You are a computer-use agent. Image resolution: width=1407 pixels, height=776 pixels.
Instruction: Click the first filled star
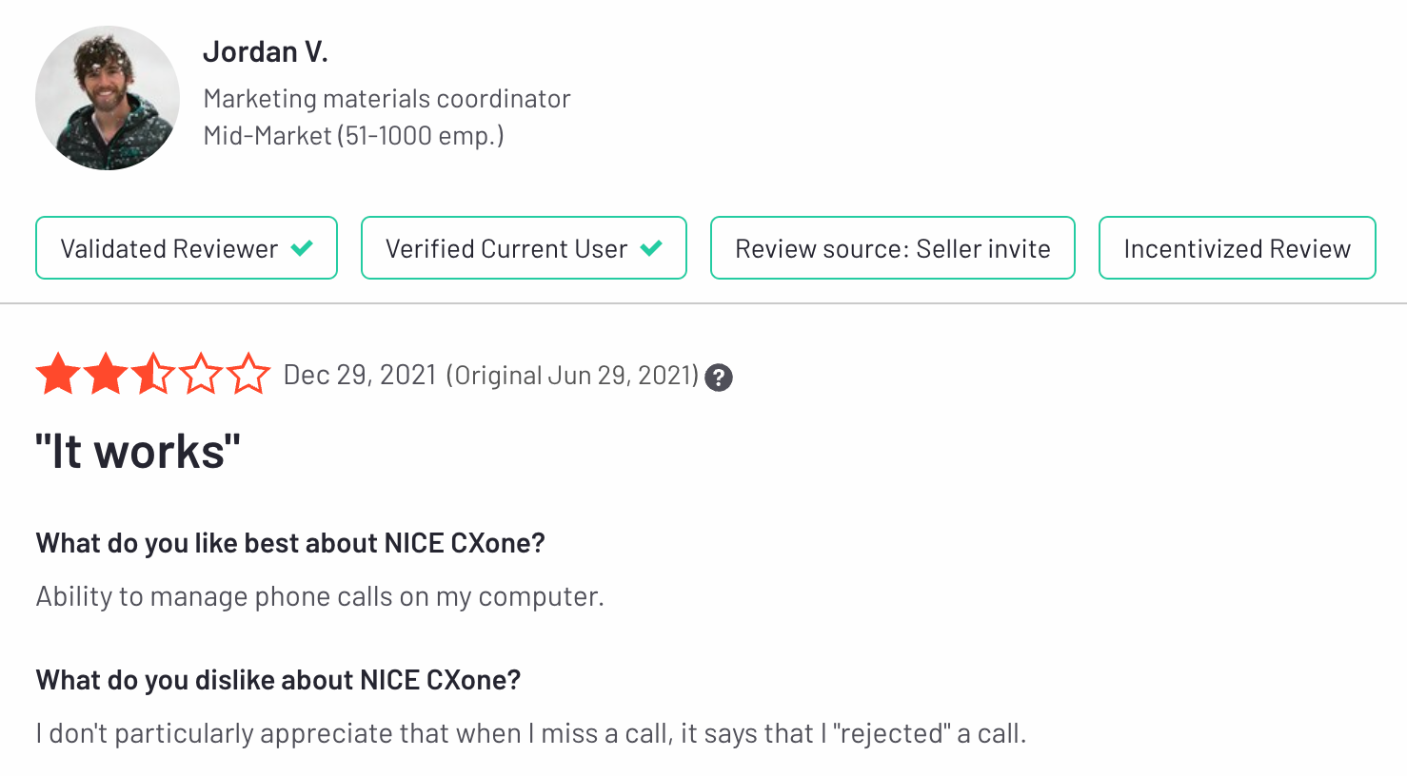[58, 374]
